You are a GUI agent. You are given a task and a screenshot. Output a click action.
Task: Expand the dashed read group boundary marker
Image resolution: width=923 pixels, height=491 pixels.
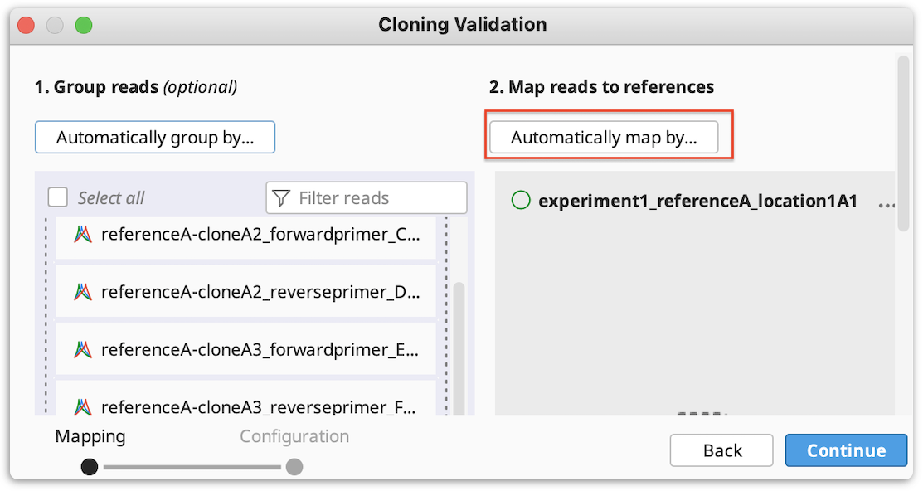(44, 315)
